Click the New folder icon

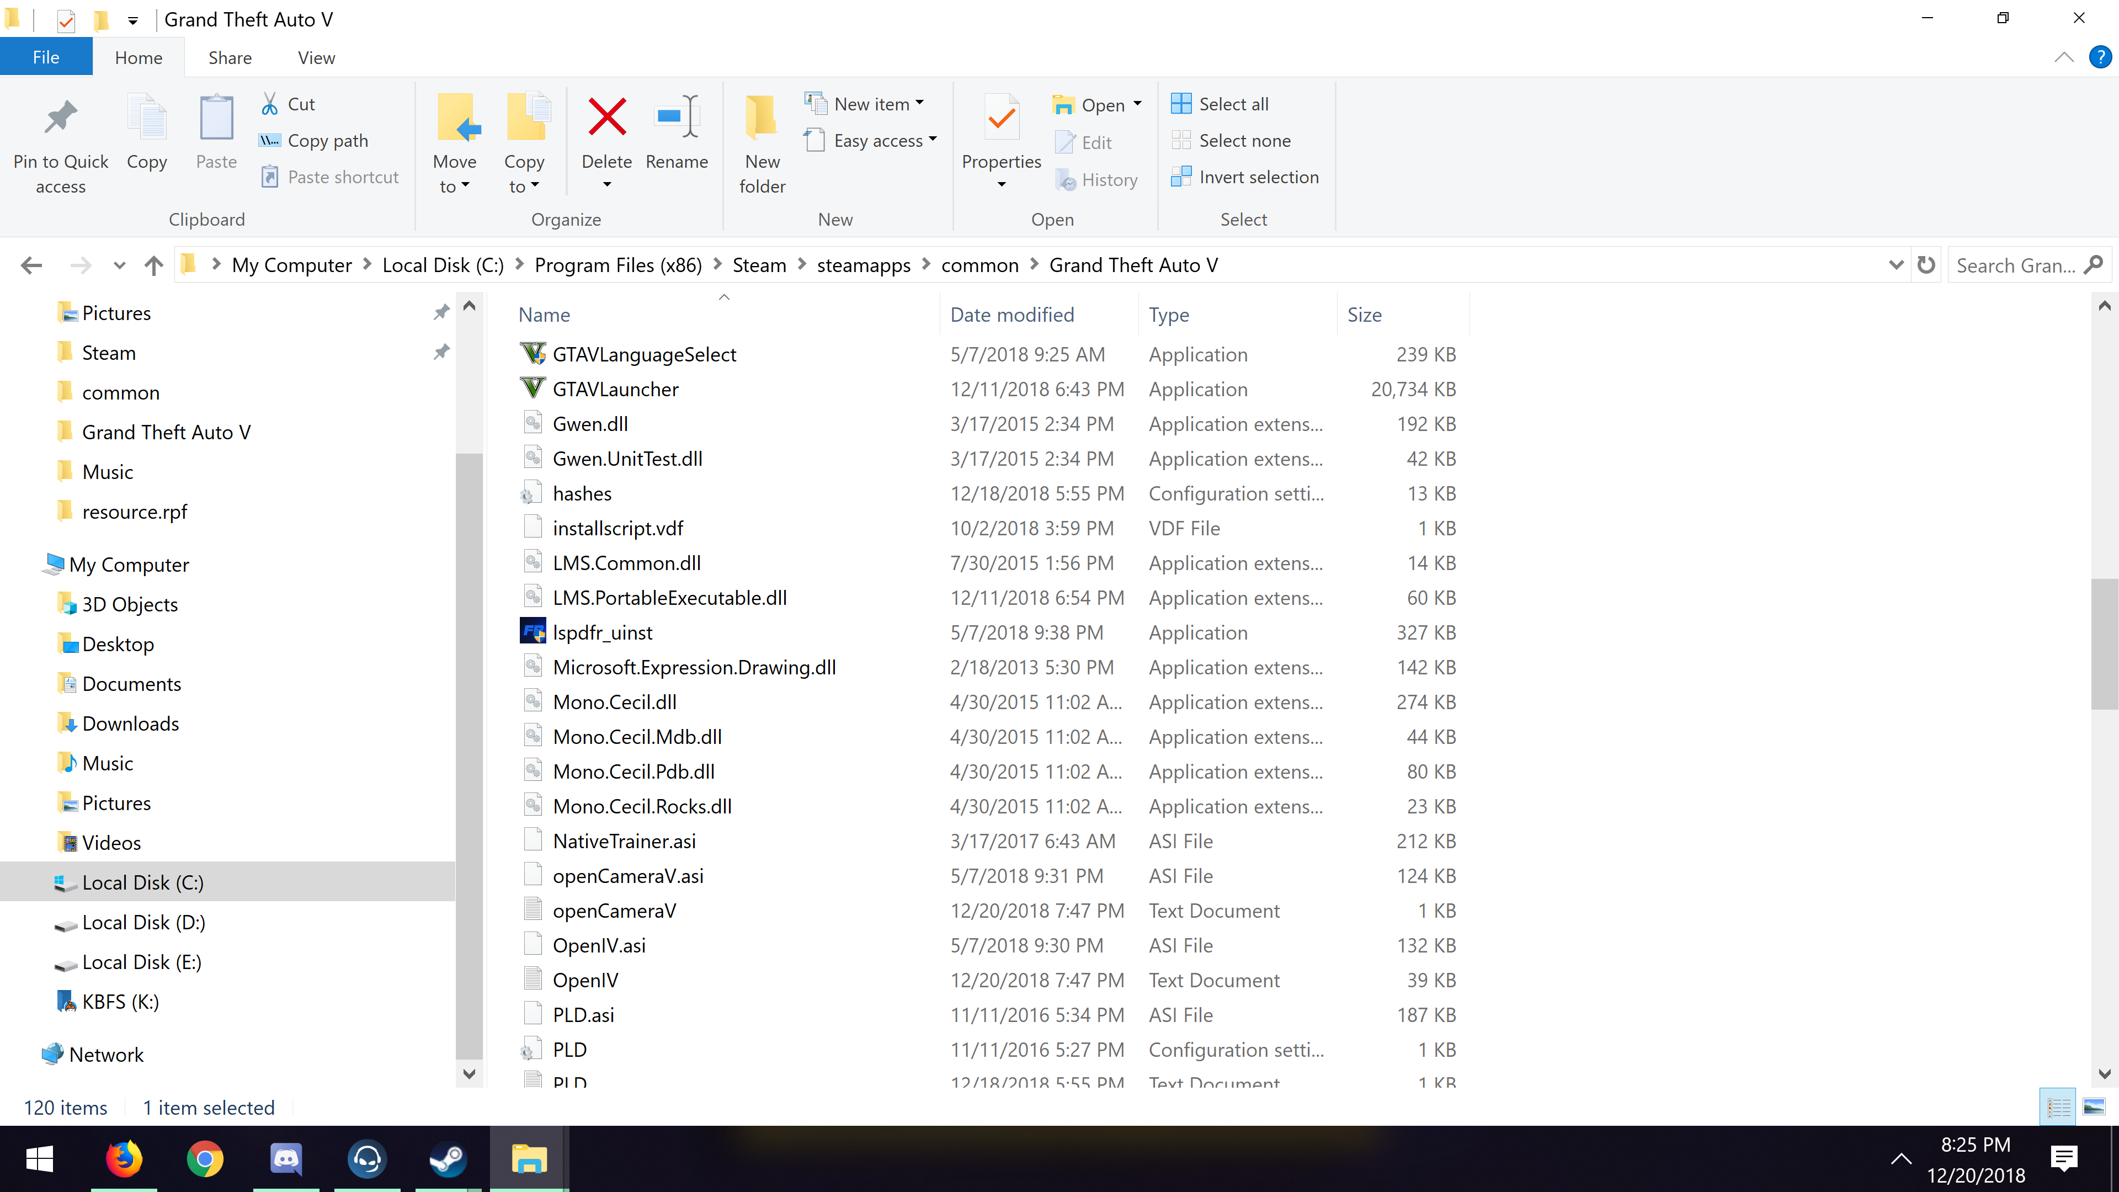(762, 117)
